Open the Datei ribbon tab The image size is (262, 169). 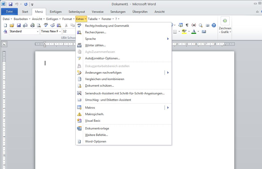coord(9,12)
